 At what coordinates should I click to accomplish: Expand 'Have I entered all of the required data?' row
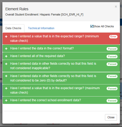click(x=61, y=56)
